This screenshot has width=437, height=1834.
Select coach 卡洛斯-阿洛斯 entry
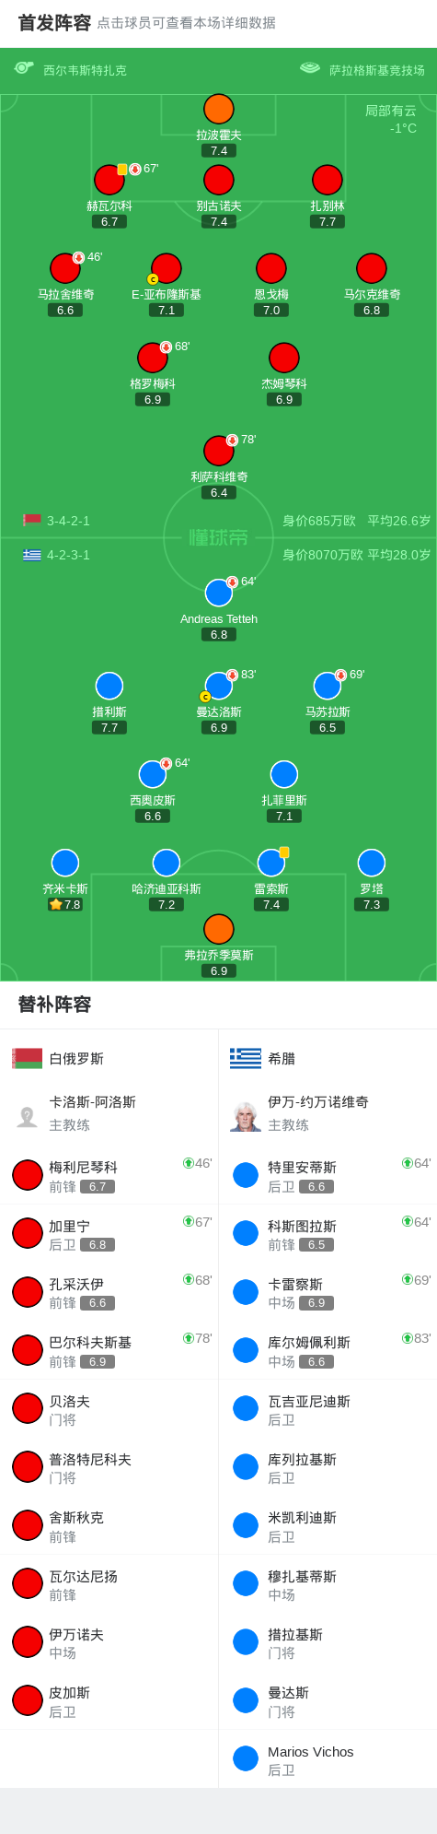(x=109, y=1113)
